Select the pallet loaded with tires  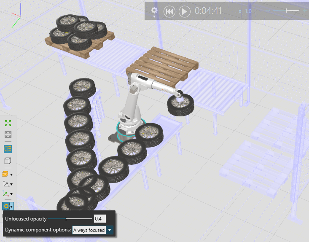point(80,36)
